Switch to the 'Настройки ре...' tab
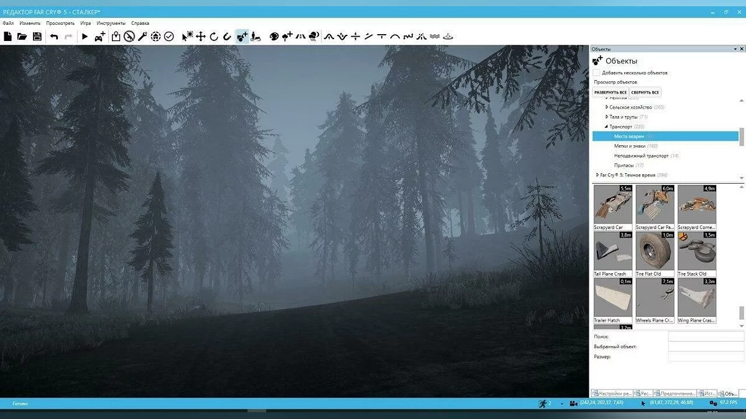Image resolution: width=746 pixels, height=419 pixels. [612, 394]
